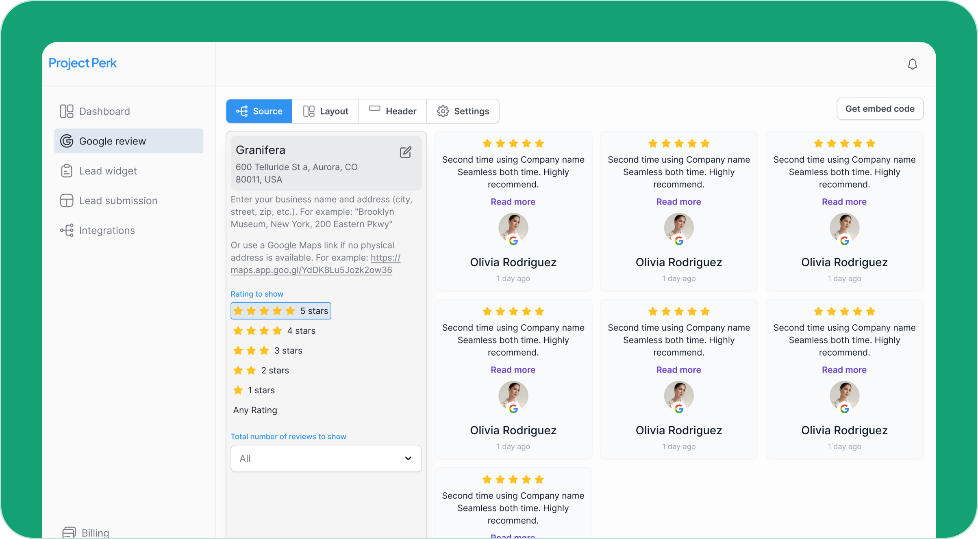Click the Dashboard sidebar icon
978x539 pixels.
point(67,111)
